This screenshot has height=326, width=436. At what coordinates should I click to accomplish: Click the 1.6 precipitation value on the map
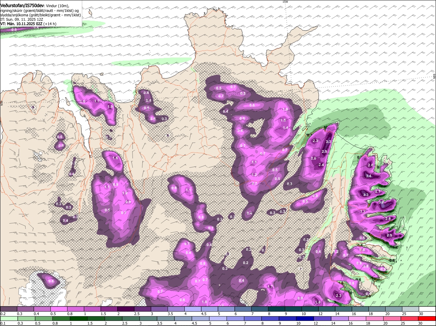115,158
